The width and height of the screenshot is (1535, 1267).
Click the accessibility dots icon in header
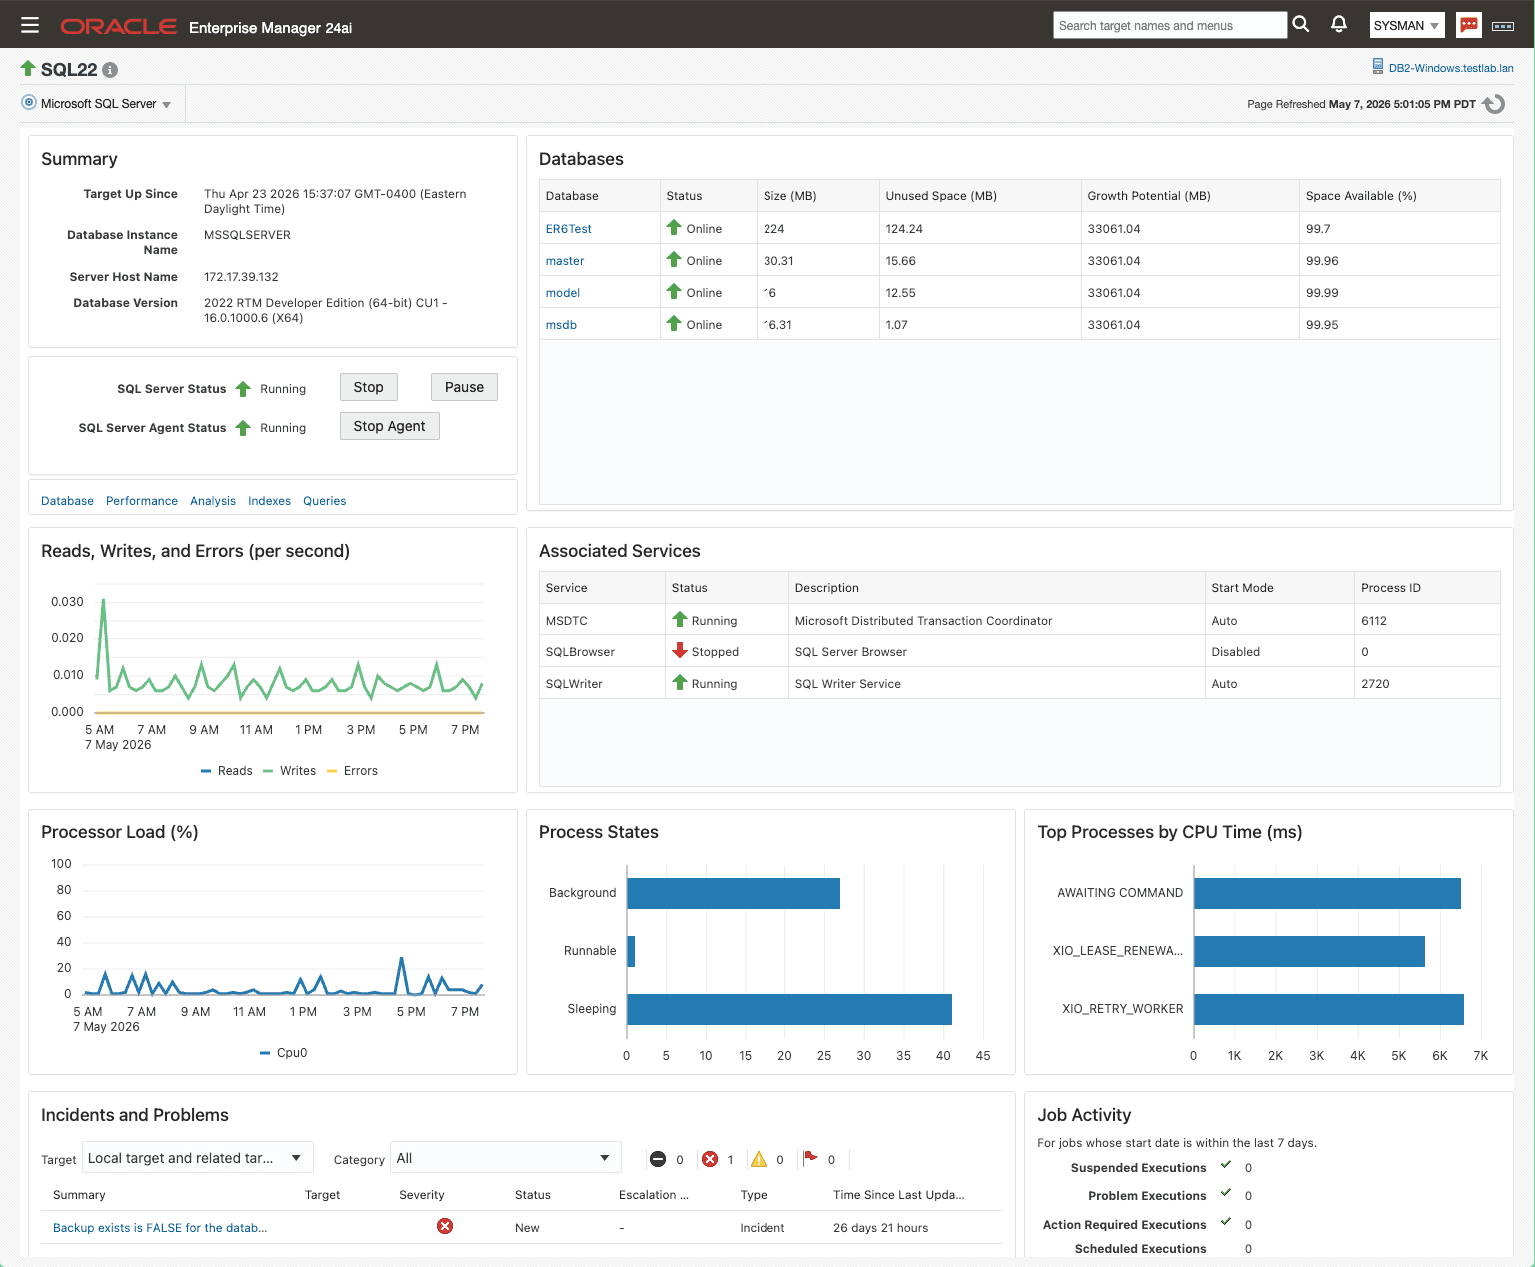pos(1503,26)
